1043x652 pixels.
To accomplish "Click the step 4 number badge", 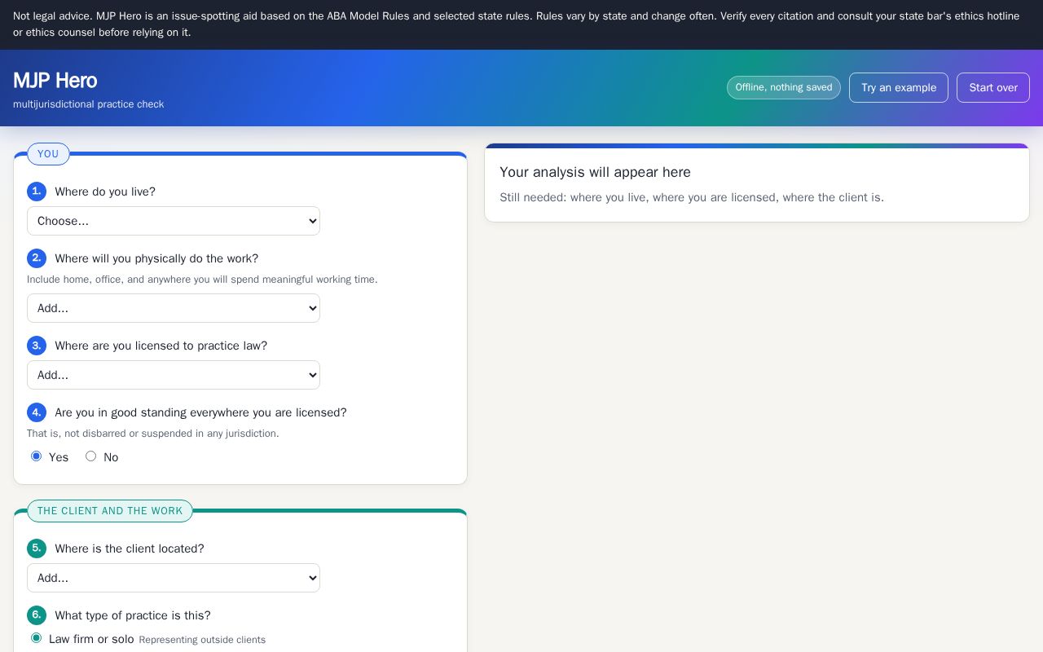I will click(37, 412).
